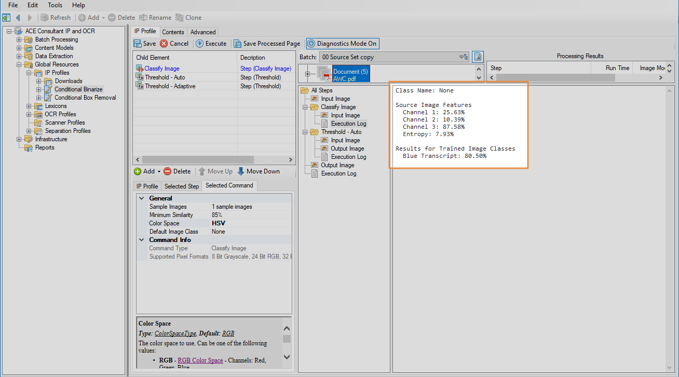Viewport: 679px width, 377px height.
Task: Select the Classify Image step row
Action: click(x=162, y=69)
